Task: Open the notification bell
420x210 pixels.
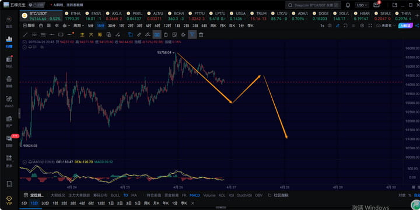Action: [348, 5]
